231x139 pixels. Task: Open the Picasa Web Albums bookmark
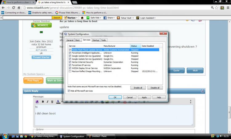[x=68, y=13]
